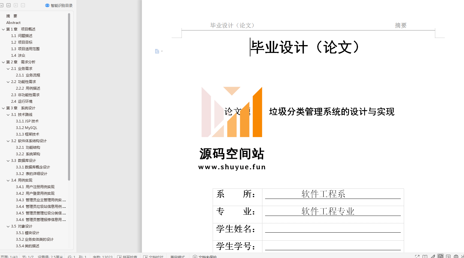Viewport: 464px width, 258px height.
Task: Collapse 2.1 业务需求 chevron
Action: [8, 69]
